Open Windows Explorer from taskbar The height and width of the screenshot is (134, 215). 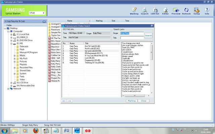click(15, 131)
